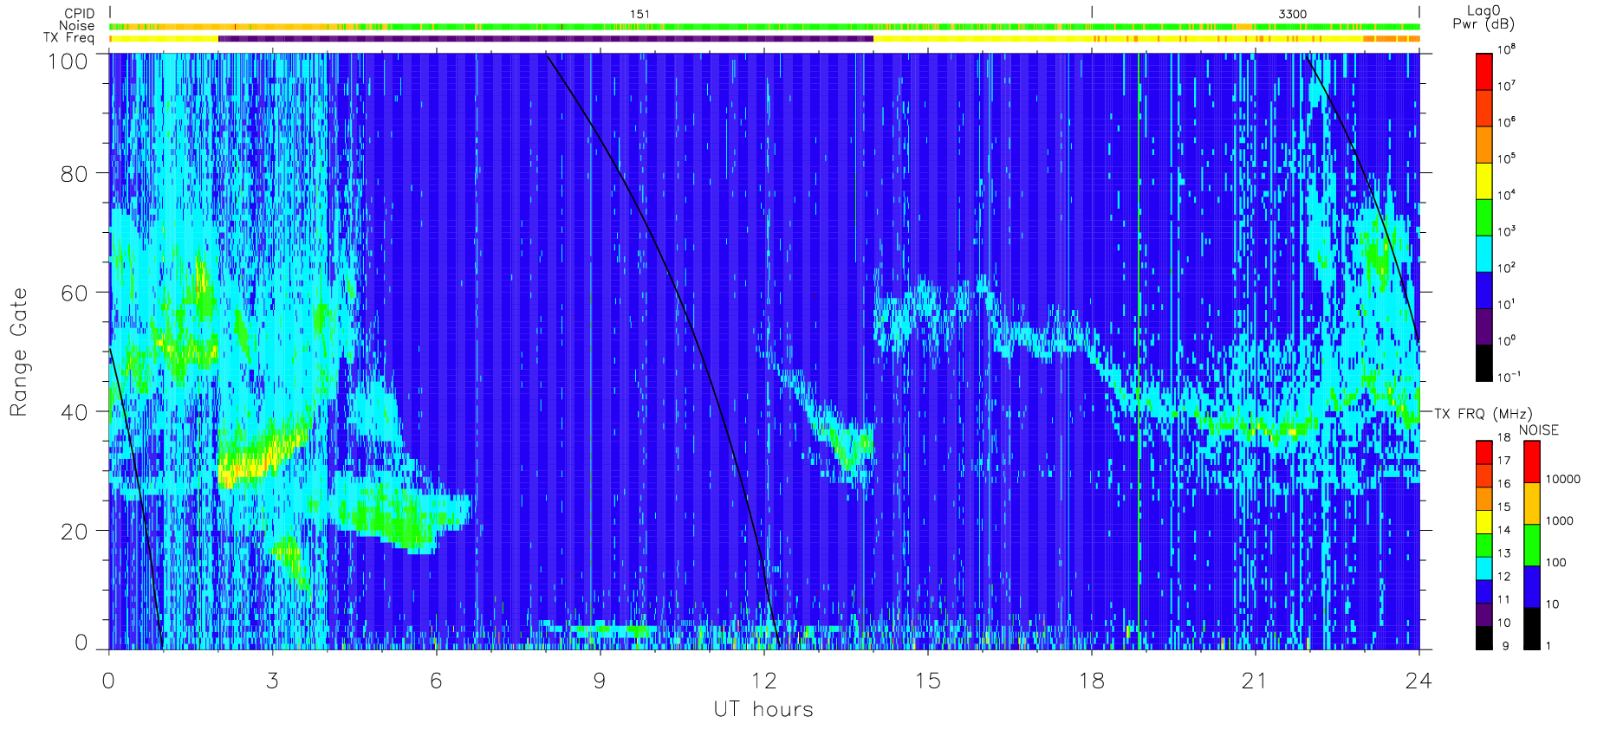Select the CPID value '3300'
The image size is (1597, 736).
pos(1292,14)
